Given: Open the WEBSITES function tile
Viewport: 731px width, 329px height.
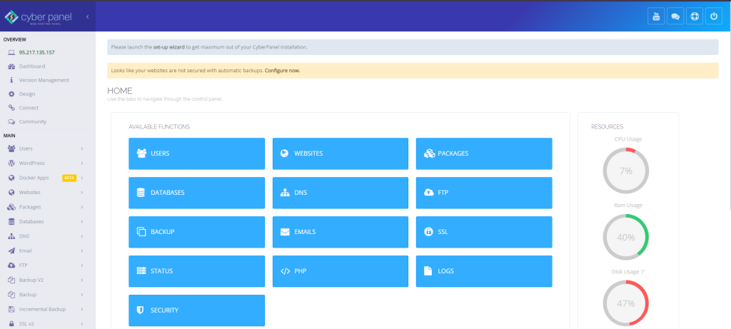Looking at the screenshot, I should pos(341,153).
